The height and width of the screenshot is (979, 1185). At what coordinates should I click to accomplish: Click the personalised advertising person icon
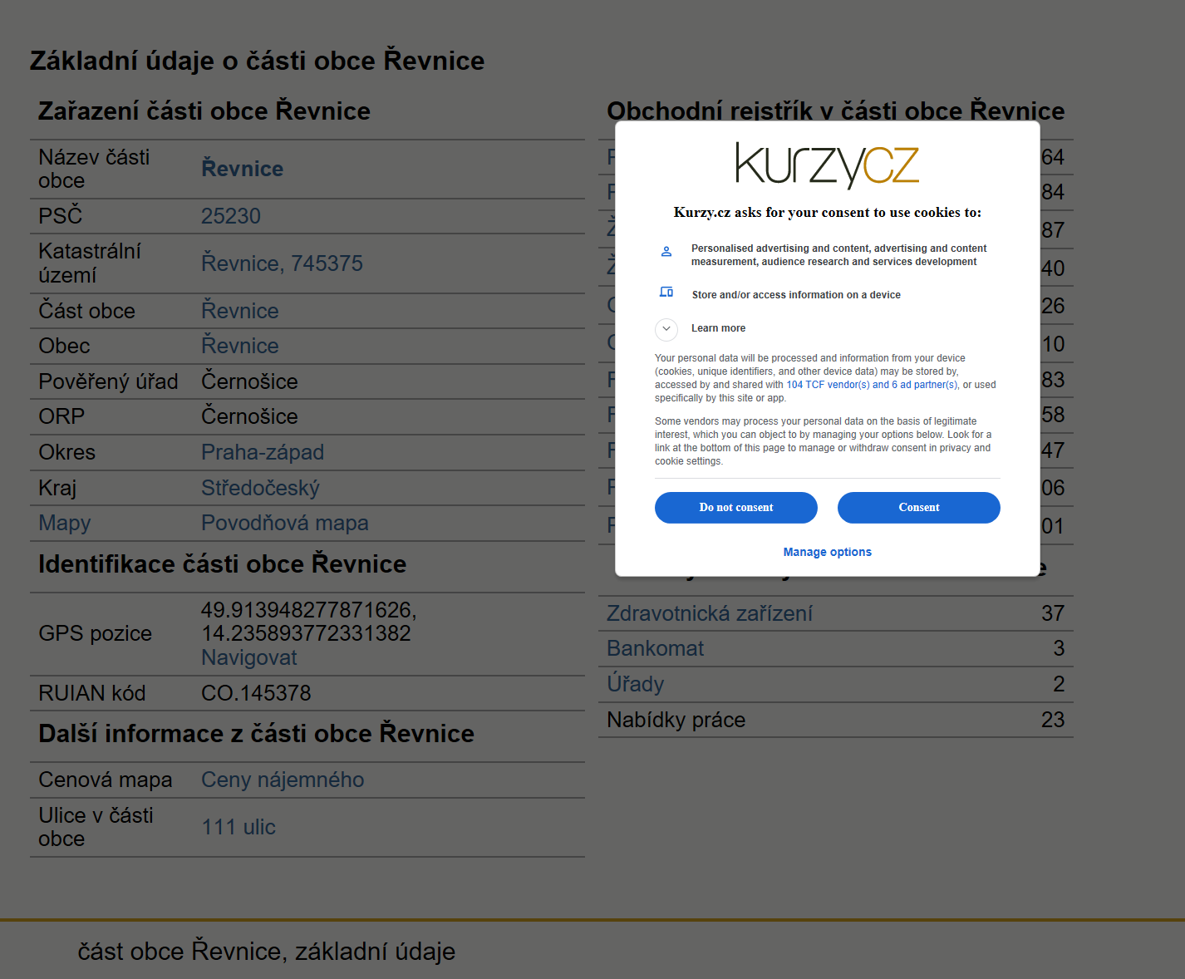tap(666, 251)
